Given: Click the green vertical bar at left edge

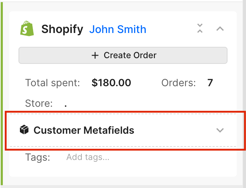Looking at the screenshot, I should coord(2,94).
